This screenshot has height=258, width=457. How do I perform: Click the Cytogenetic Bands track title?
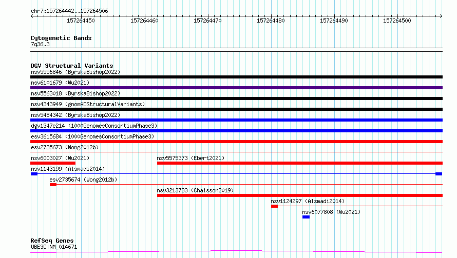61,38
